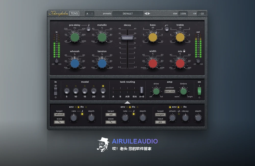255x166 pixels.
Task: Toggle the bass low-cut filter button
Action: coord(167,29)
